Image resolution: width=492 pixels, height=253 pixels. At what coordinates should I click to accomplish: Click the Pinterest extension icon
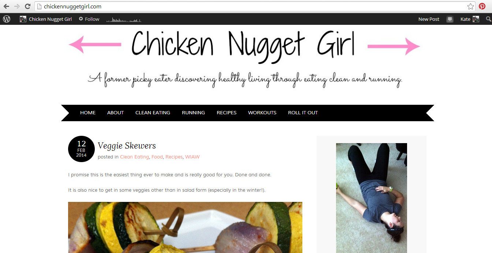[482, 7]
